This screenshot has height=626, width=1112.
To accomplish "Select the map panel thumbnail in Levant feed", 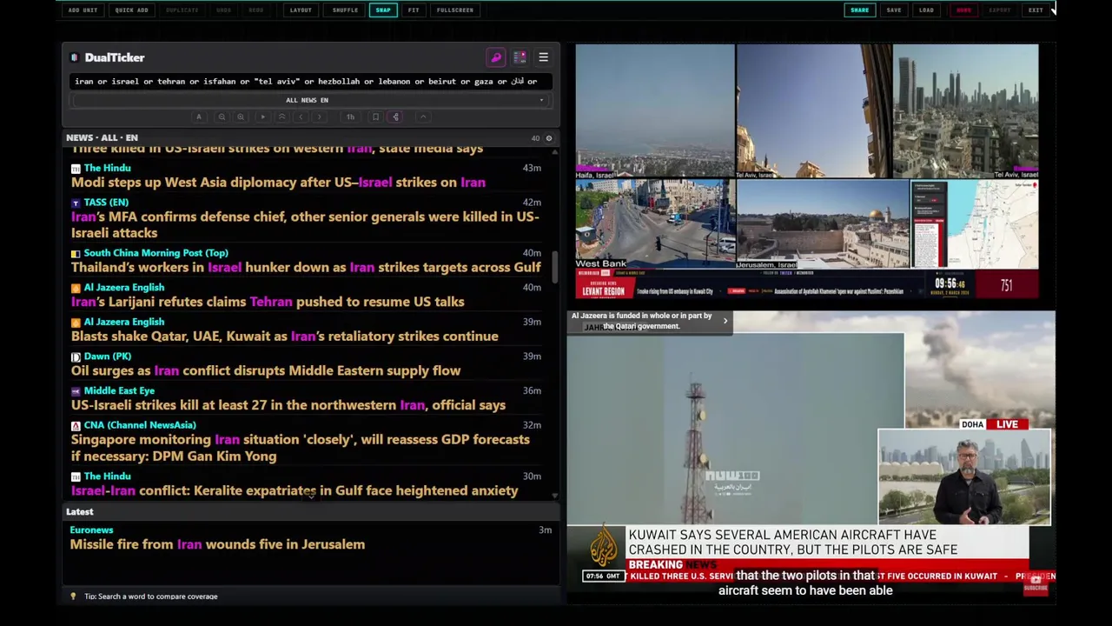I will (x=974, y=224).
